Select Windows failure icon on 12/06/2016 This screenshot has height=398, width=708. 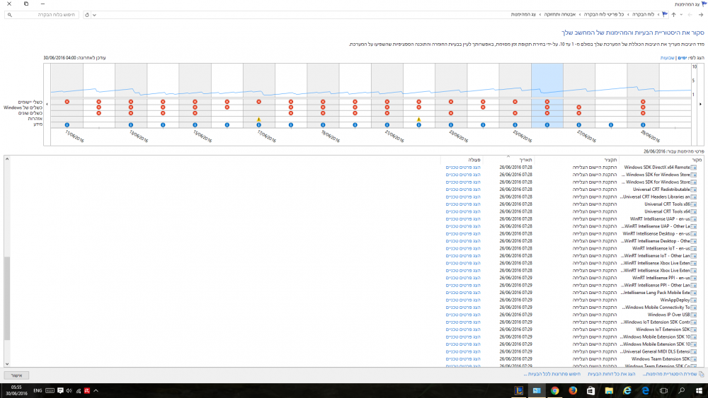point(99,107)
